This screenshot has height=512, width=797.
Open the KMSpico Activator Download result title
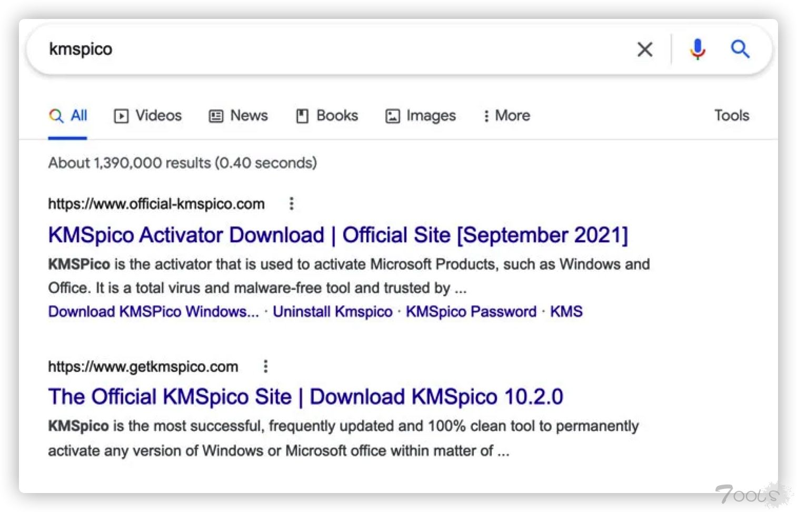(x=337, y=235)
